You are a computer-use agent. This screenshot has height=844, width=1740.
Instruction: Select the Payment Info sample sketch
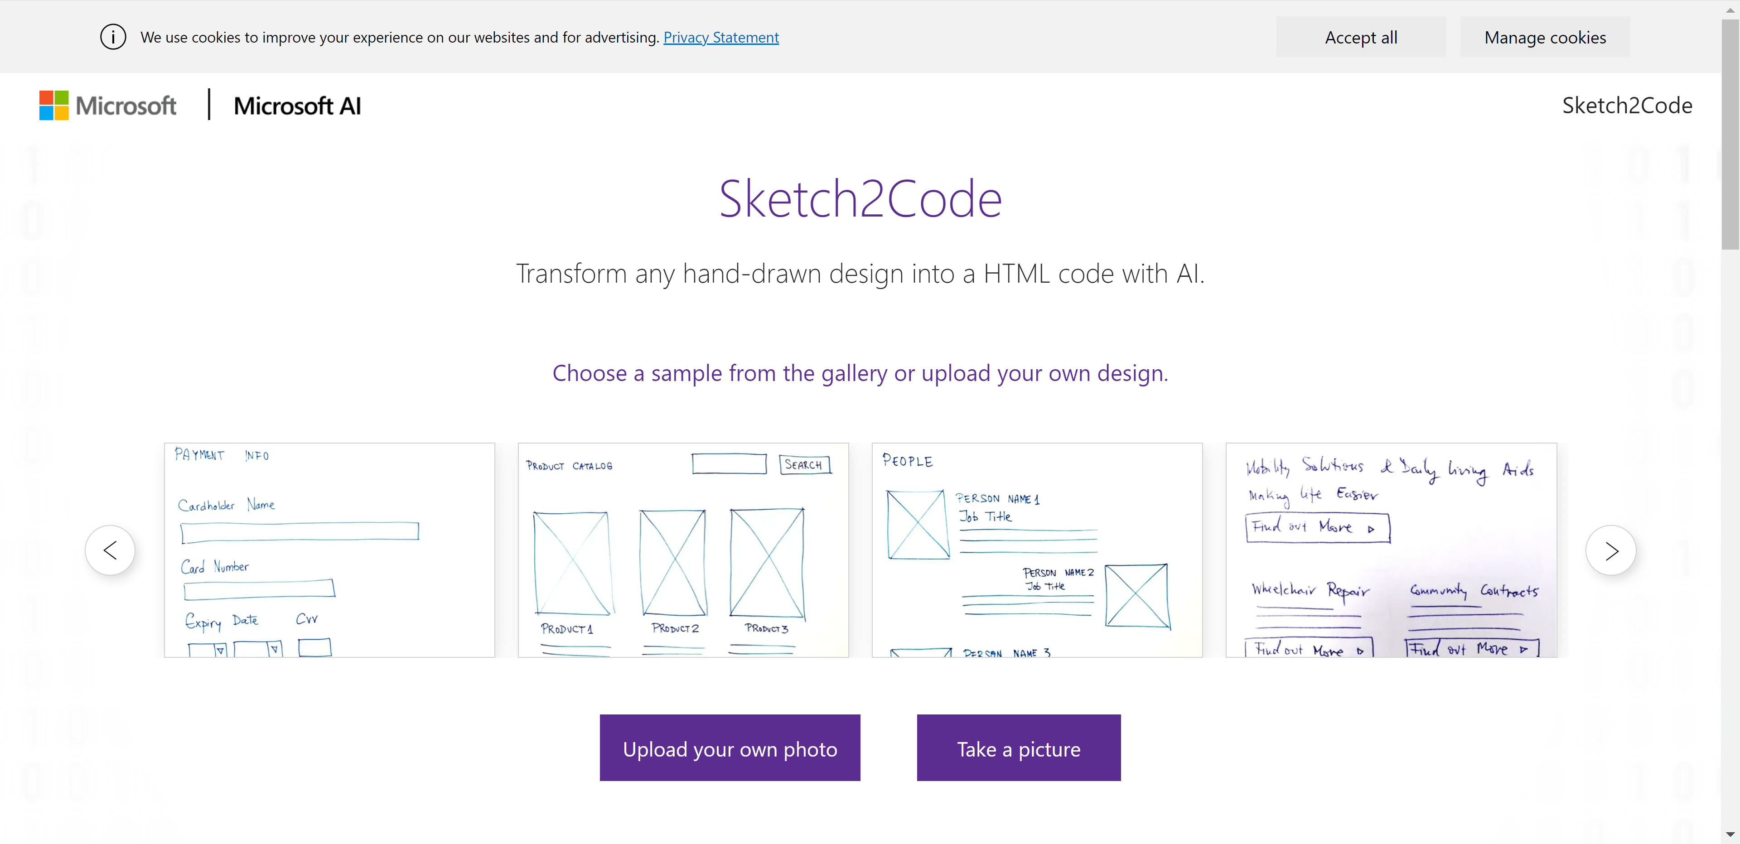[329, 550]
